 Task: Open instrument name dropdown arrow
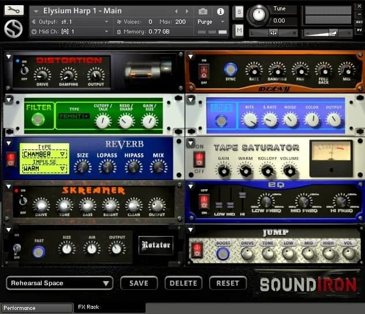[x=36, y=11]
